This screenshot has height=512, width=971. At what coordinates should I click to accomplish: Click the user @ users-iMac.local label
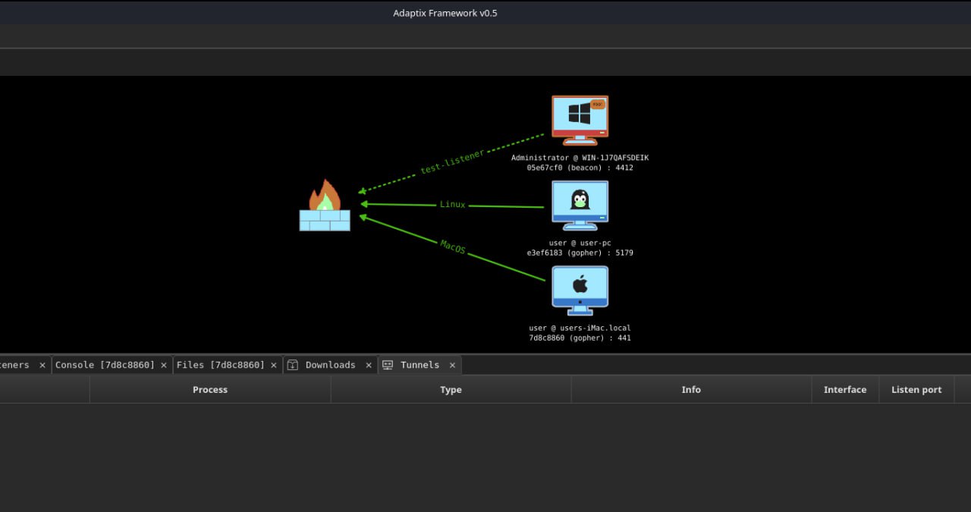(580, 328)
